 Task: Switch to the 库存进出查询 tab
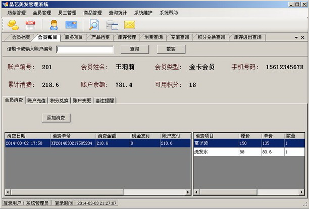point(247,37)
